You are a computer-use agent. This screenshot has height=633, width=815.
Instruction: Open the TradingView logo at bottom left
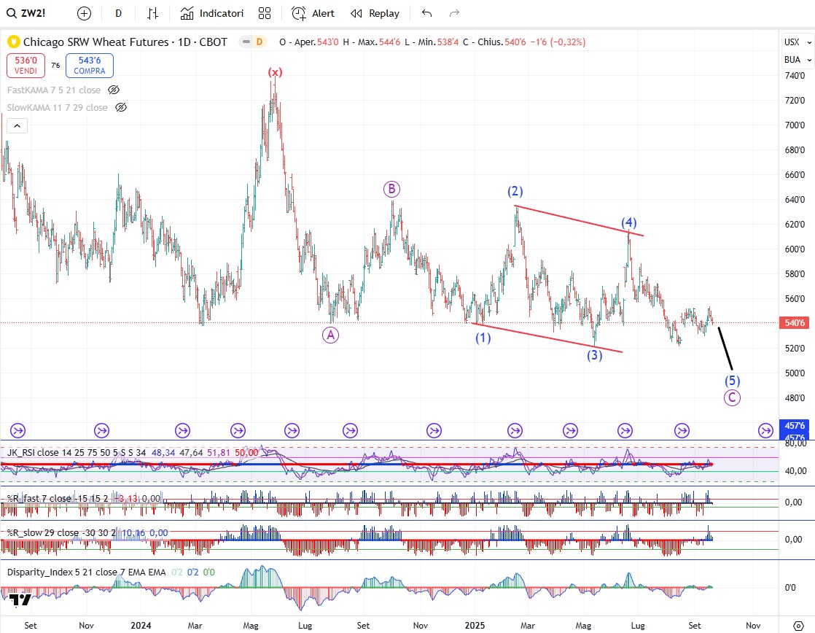[20, 599]
